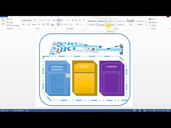Open the Font dialog launcher
Viewport: 171px width, 128px height.
tap(55, 29)
